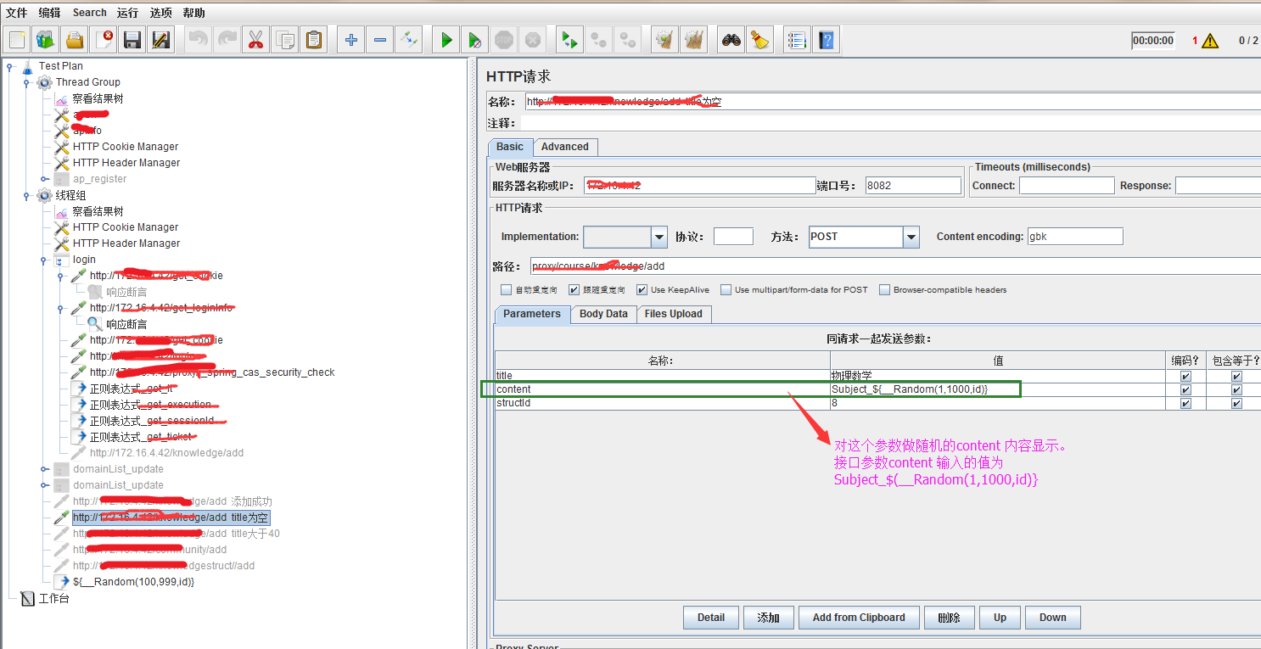Toggle 编码 checkbox in the structId row
1261x649 pixels.
pos(1185,403)
